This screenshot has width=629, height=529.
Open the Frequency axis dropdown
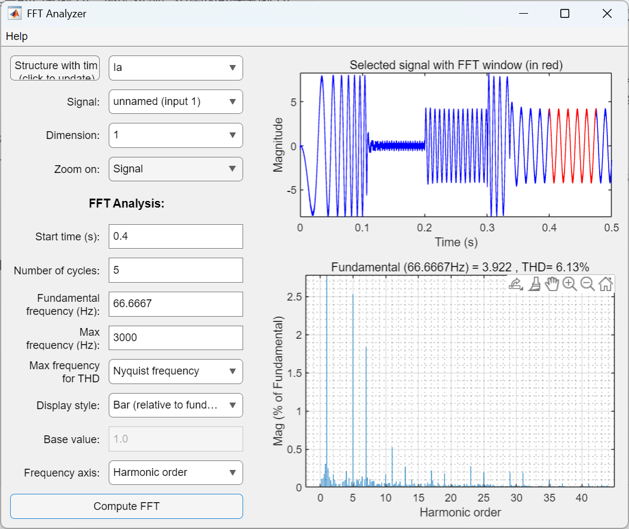(176, 473)
